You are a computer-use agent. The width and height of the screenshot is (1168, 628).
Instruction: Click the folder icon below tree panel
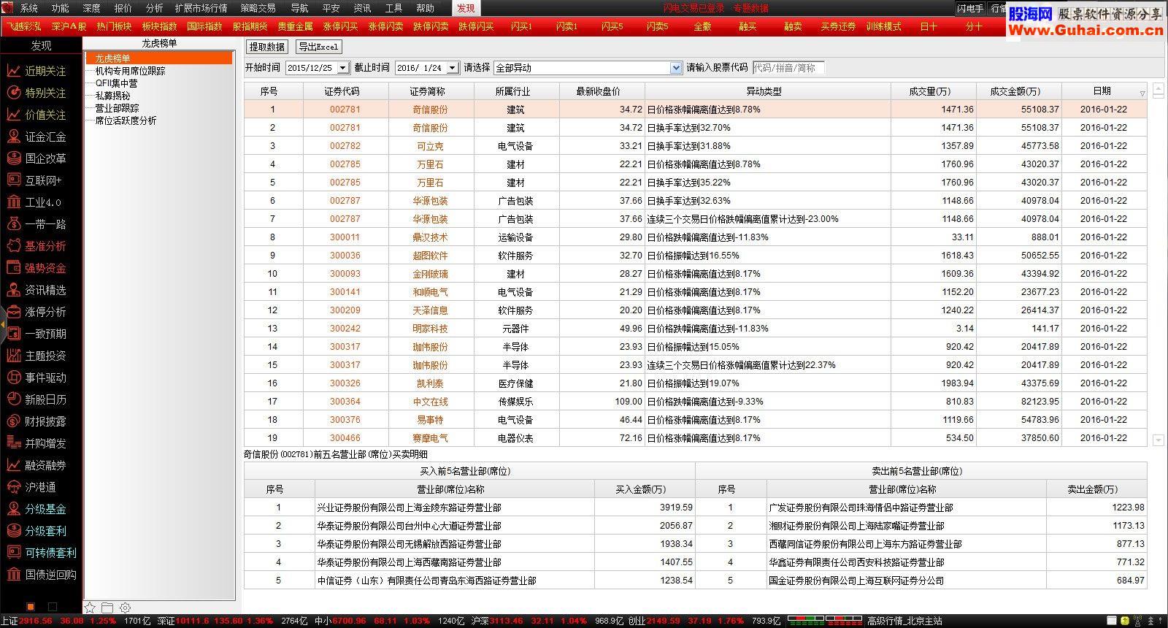107,608
